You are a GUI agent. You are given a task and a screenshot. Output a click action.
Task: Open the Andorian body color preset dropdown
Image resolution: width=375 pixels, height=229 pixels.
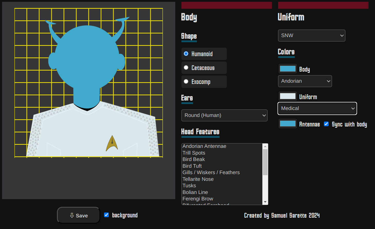[x=305, y=81]
